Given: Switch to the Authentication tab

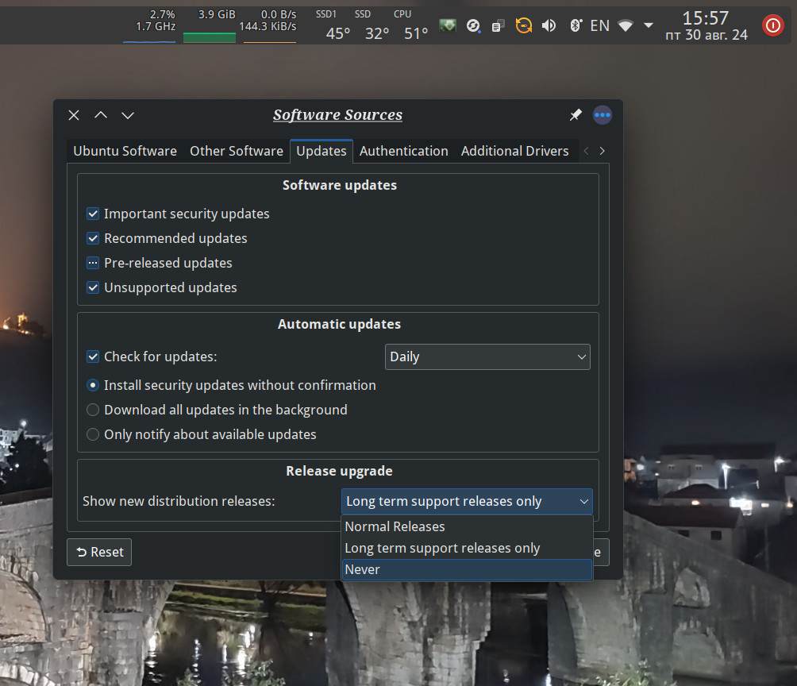Looking at the screenshot, I should [403, 151].
